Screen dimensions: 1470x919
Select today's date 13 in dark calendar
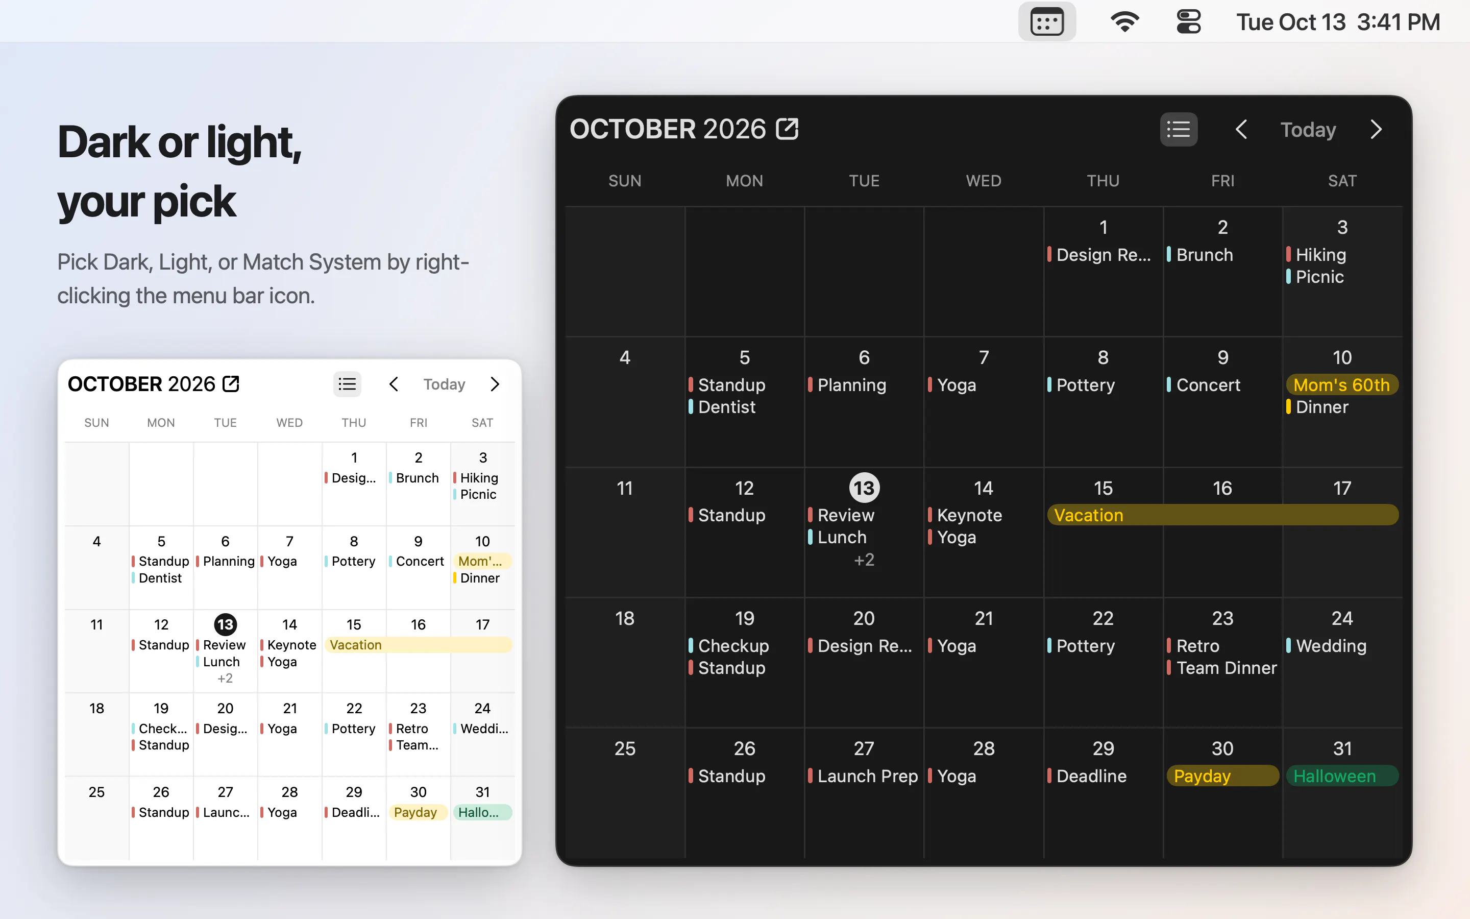click(864, 488)
